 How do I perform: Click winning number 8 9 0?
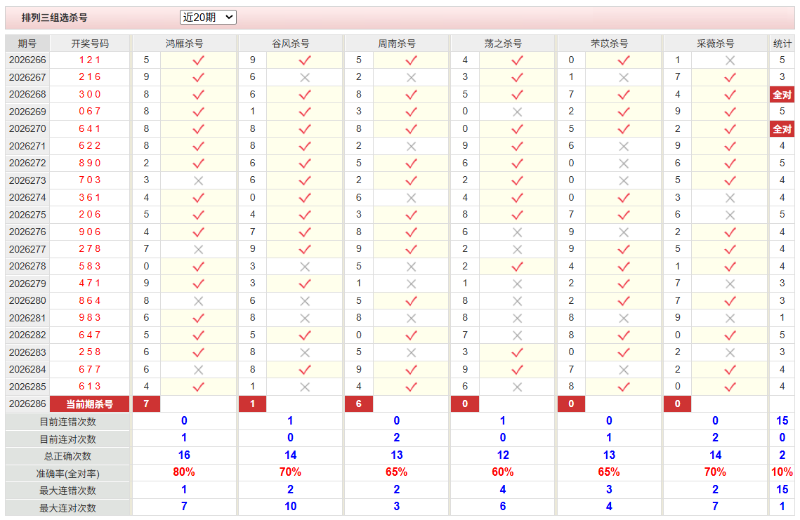(90, 163)
